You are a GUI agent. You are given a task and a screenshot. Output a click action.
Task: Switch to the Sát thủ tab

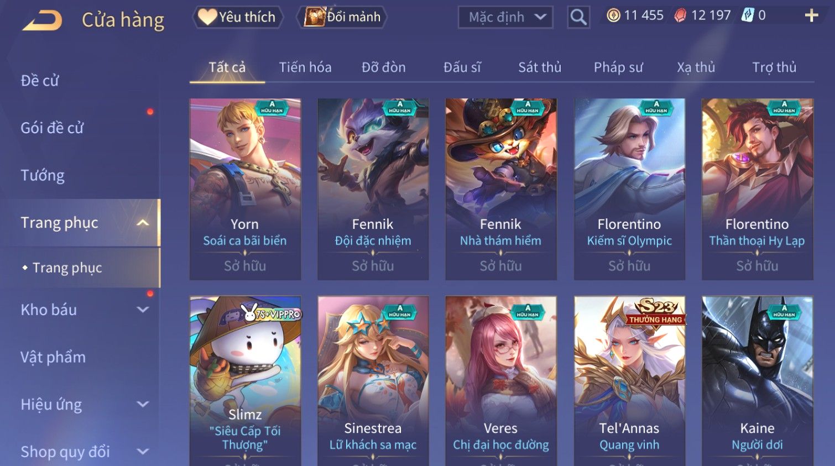(x=540, y=67)
